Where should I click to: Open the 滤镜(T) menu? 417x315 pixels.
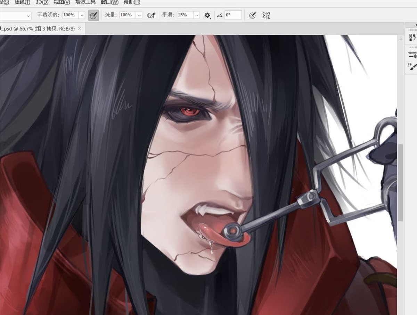click(x=22, y=2)
